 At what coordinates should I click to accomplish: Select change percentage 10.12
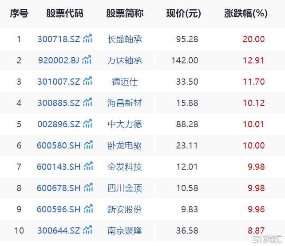[254, 103]
